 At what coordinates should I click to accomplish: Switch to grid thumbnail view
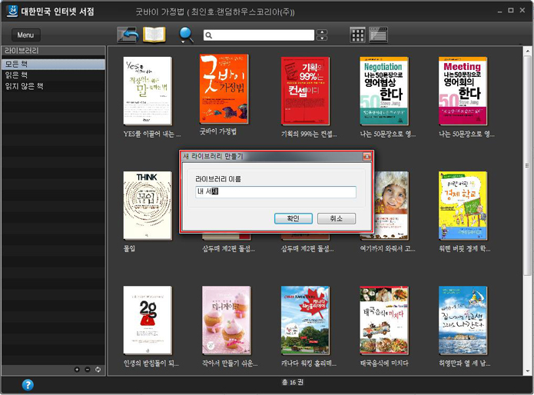(357, 35)
